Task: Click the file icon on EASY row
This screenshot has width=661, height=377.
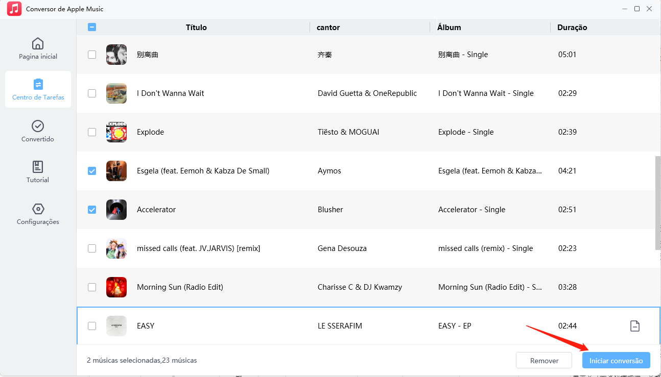Action: (634, 326)
